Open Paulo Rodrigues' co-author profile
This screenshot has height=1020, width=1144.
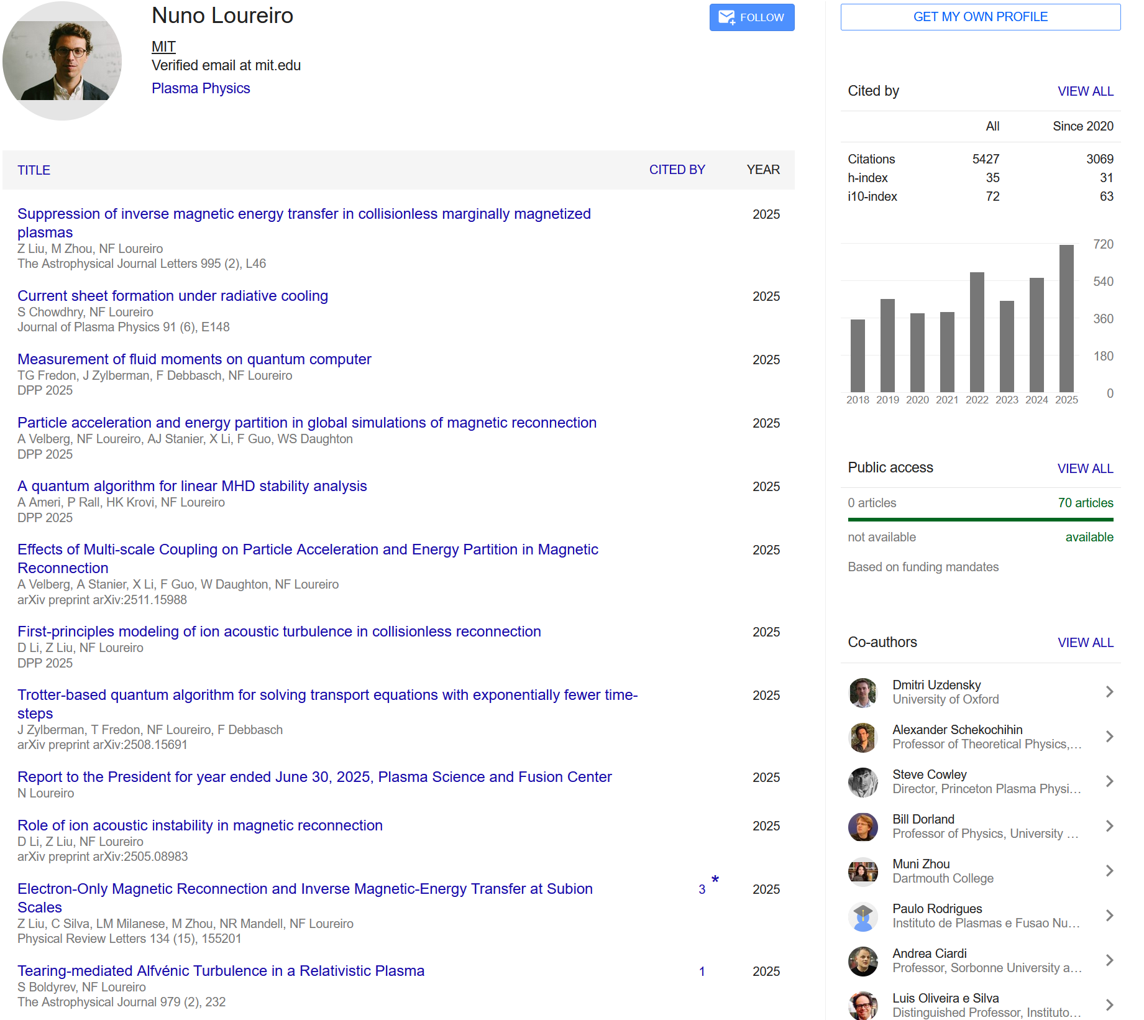[x=937, y=909]
